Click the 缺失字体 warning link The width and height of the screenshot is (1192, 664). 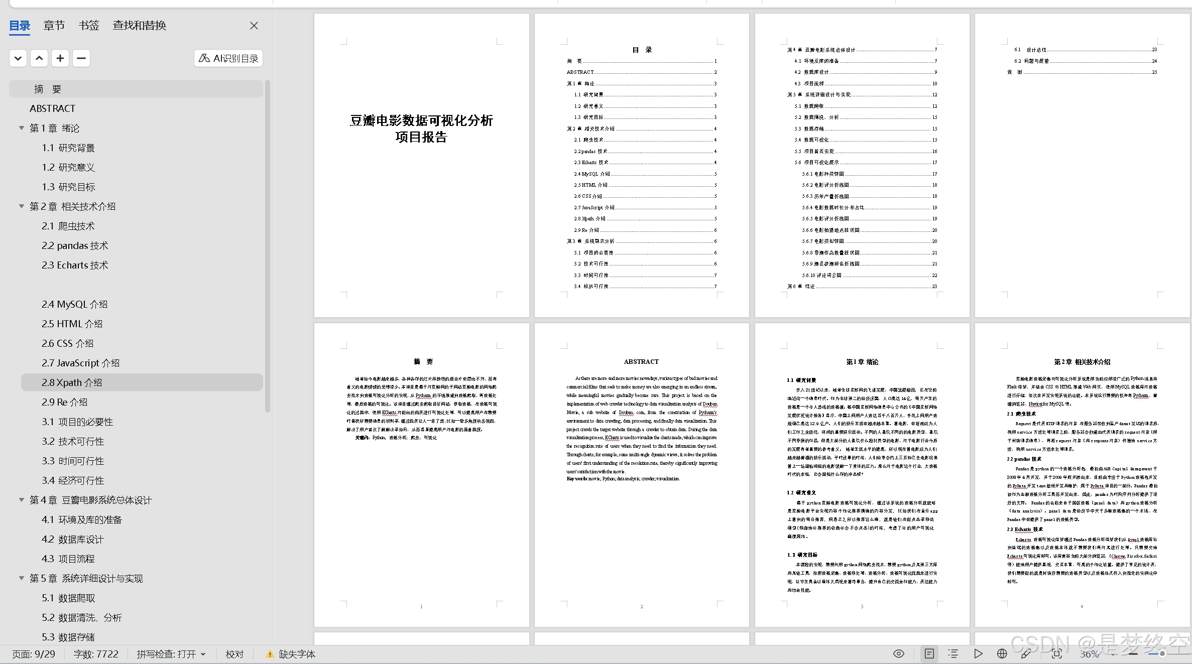click(x=296, y=654)
